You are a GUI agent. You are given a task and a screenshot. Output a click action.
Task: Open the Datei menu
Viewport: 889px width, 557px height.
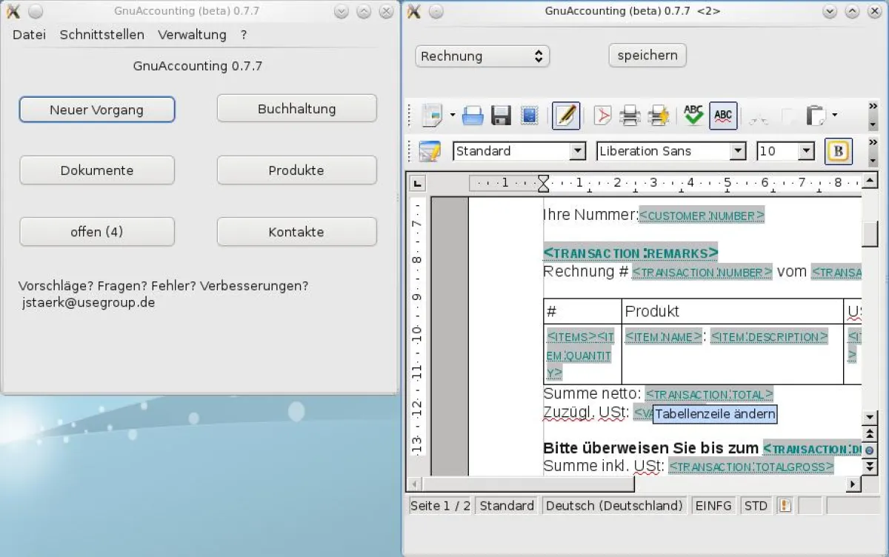(28, 34)
